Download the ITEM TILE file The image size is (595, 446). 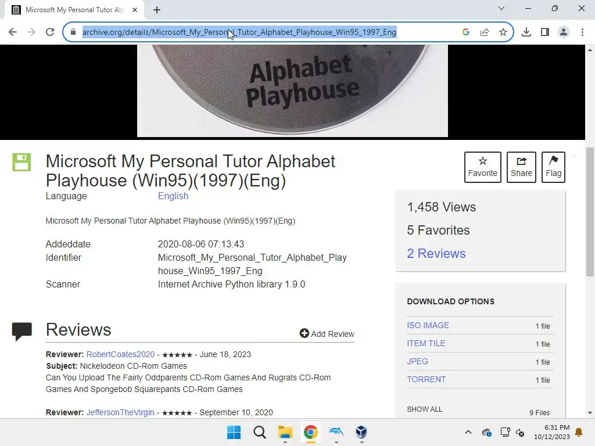(426, 343)
